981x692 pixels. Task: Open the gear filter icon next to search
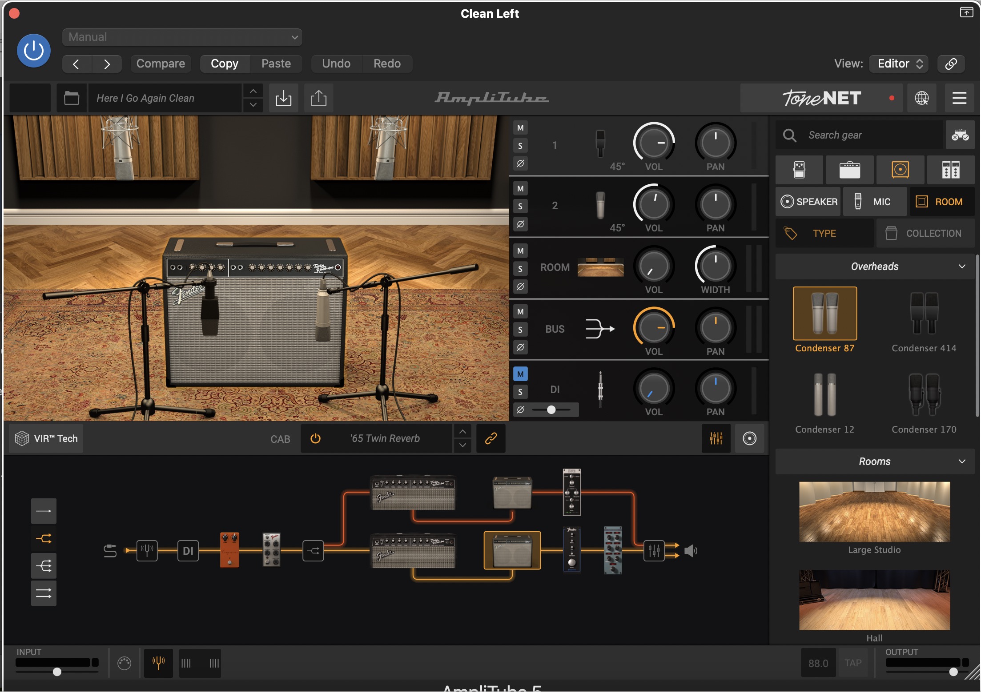(x=960, y=135)
